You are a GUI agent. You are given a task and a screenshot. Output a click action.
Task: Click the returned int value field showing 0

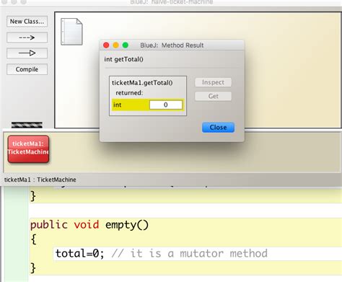coord(166,105)
